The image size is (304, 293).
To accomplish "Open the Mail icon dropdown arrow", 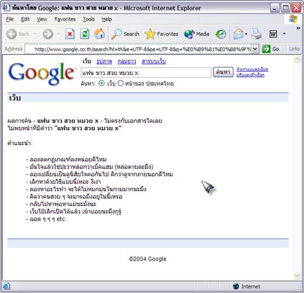I will tap(246, 34).
